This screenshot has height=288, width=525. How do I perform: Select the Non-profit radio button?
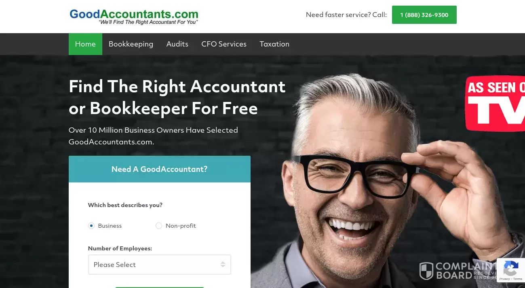159,226
